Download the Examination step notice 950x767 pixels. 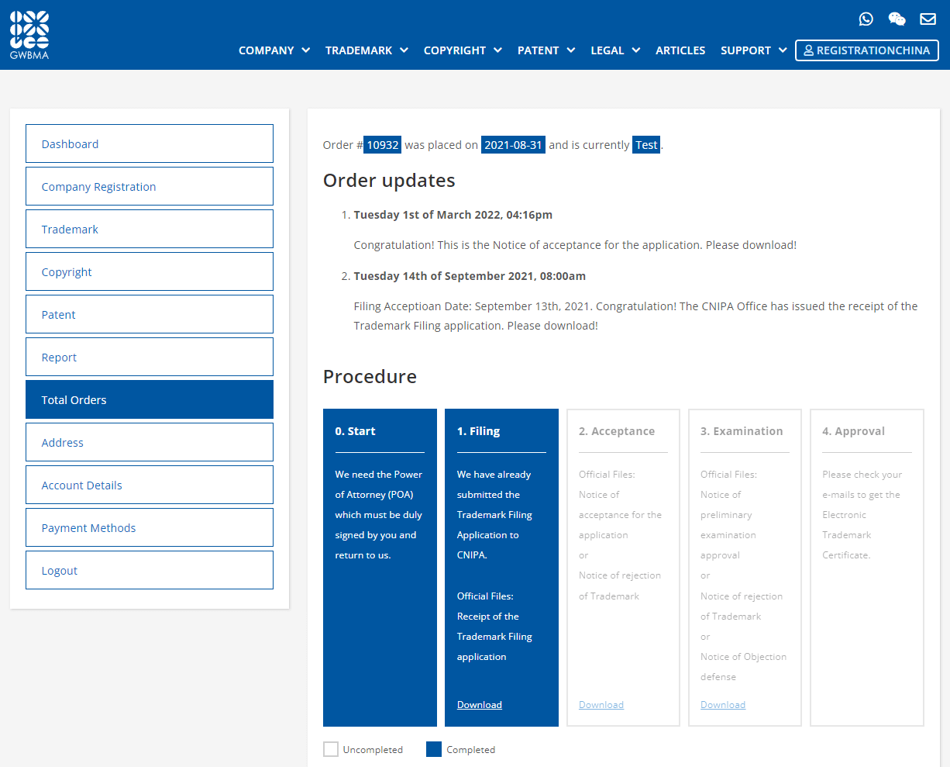tap(723, 705)
